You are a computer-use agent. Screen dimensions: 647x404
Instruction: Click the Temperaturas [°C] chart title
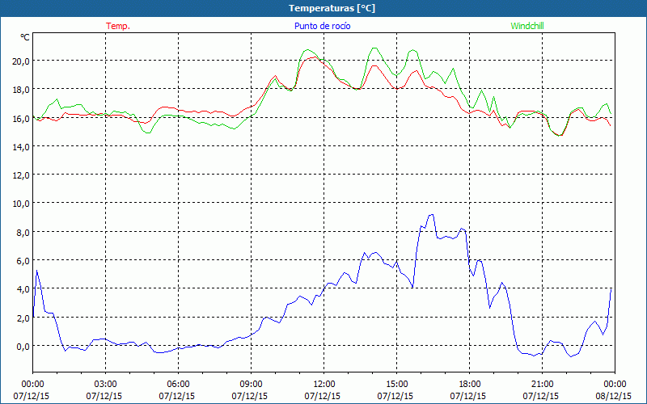click(332, 8)
